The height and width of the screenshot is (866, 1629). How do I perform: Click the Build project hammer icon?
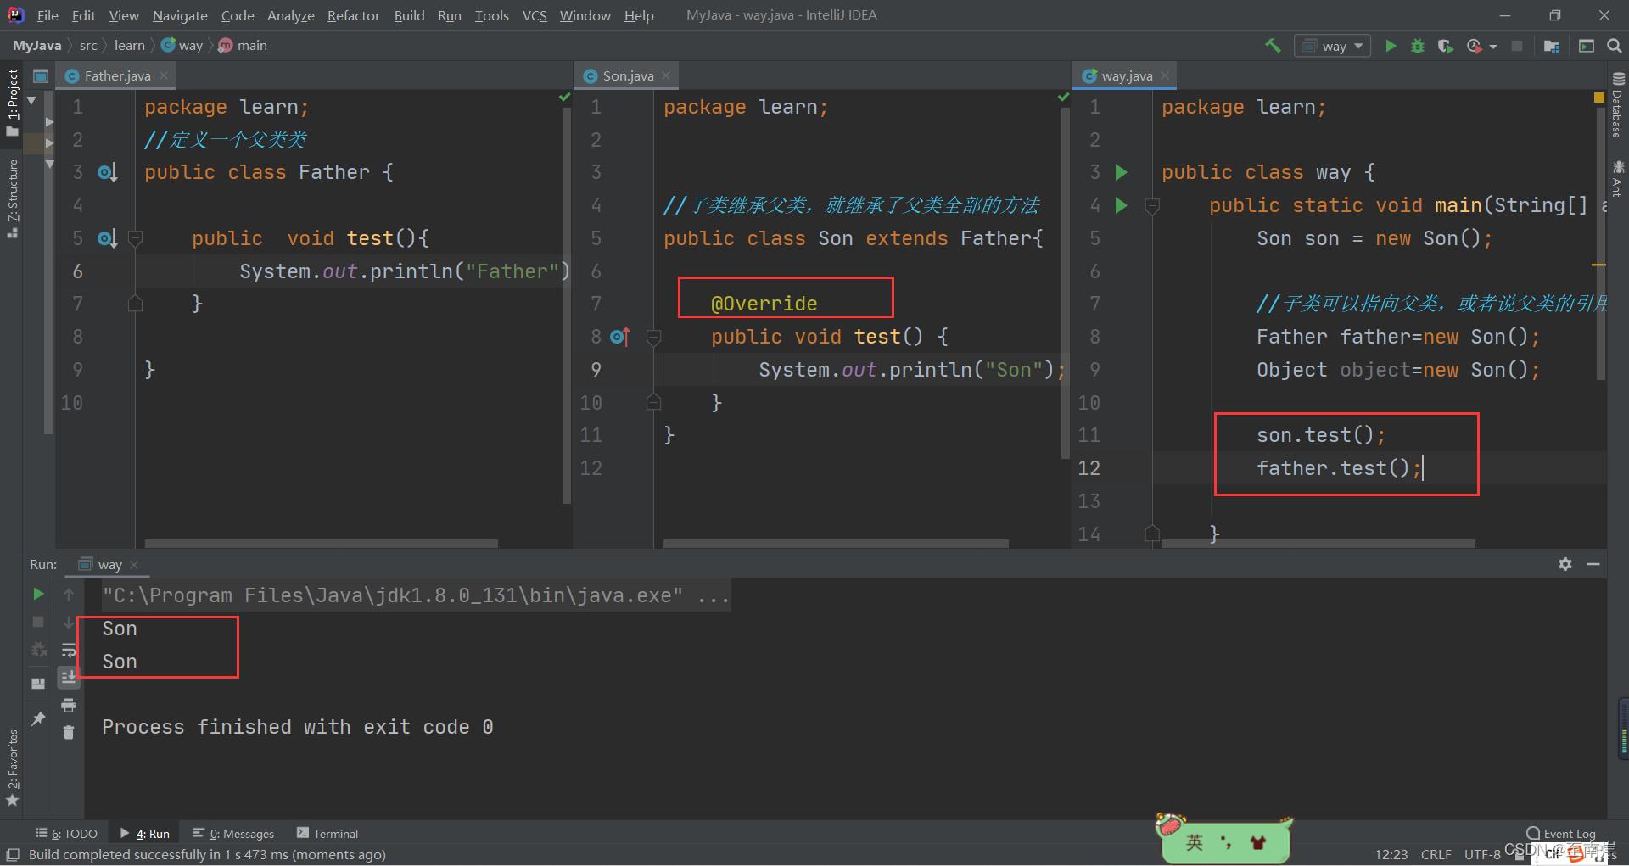click(1273, 46)
